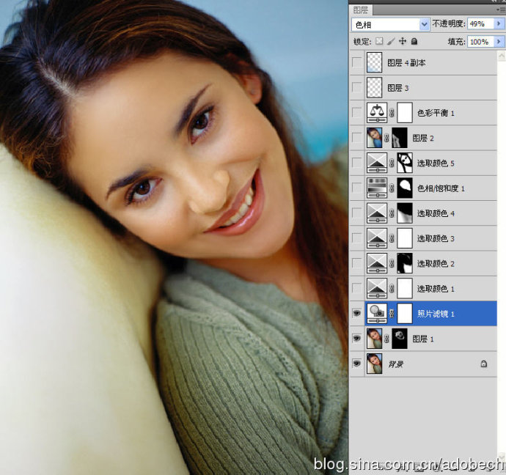Select the 照片滤镜 1 layer mask
This screenshot has width=506, height=475.
pos(405,313)
